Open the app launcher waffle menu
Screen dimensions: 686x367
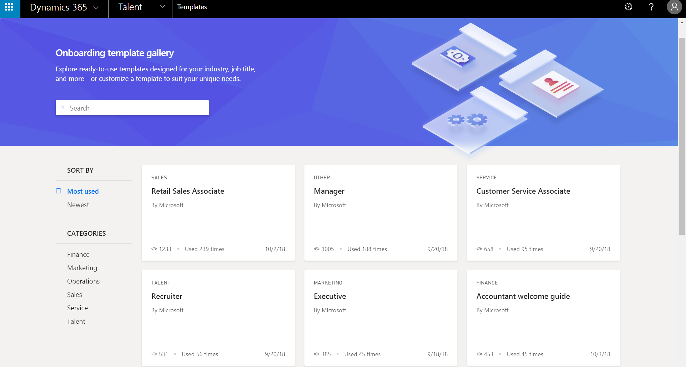coord(9,7)
